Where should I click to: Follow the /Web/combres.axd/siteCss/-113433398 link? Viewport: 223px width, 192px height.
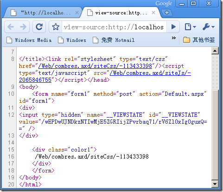95,66
